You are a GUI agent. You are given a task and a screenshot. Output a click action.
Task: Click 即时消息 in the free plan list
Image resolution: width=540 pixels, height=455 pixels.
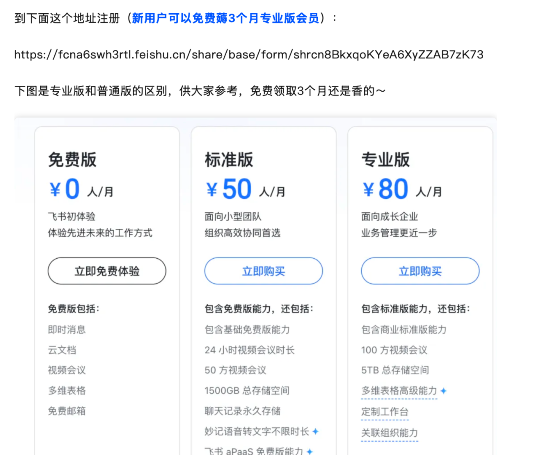pyautogui.click(x=67, y=330)
